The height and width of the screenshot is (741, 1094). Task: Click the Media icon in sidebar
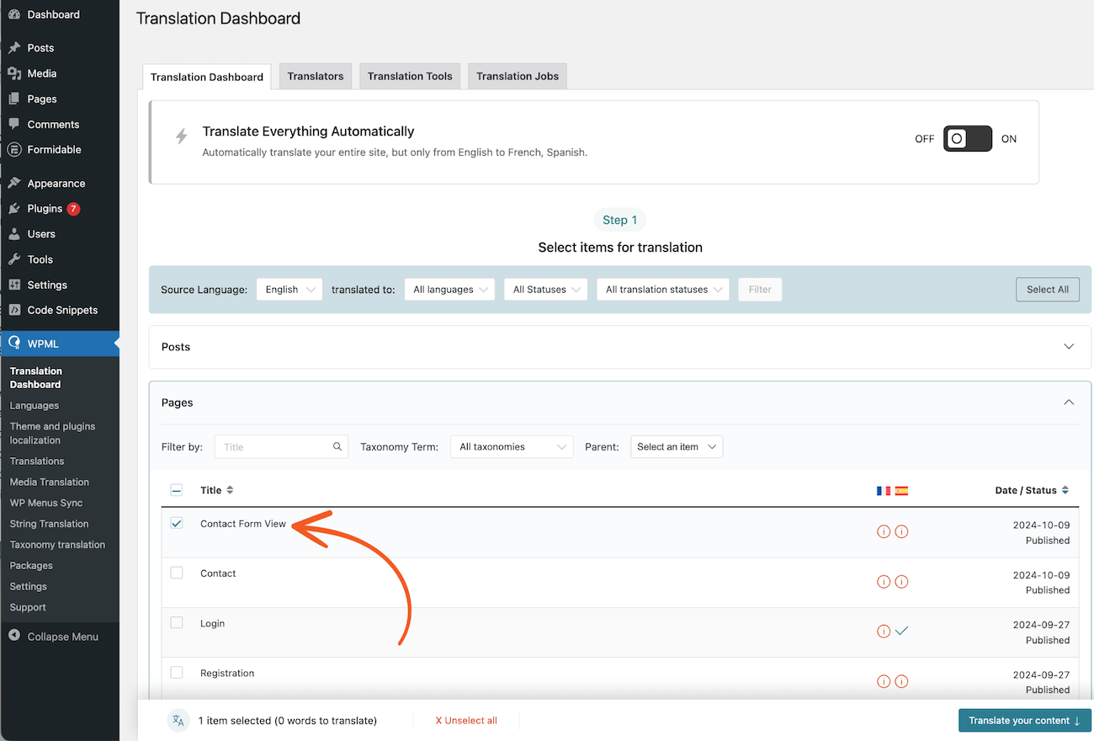pyautogui.click(x=14, y=73)
